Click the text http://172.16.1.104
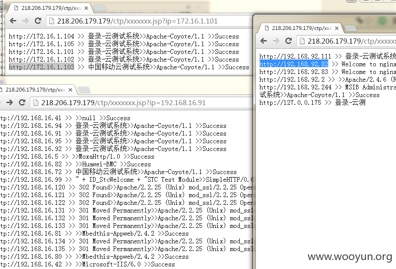This screenshot has width=396, height=269. (x=42, y=36)
